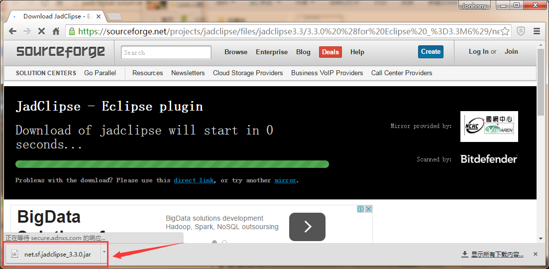The width and height of the screenshot is (549, 269).
Task: Click the JadClipse - Eclipse plugin heading
Action: pyautogui.click(x=109, y=107)
